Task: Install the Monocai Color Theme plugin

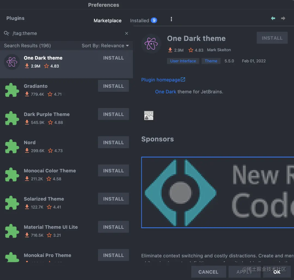Action: tap(114, 171)
